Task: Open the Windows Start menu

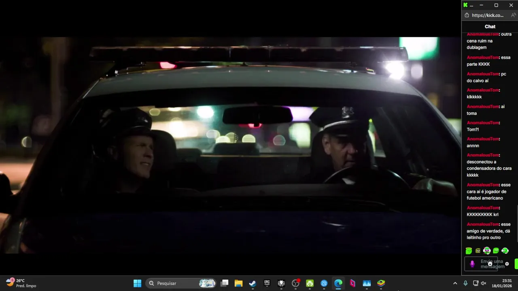Action: [x=137, y=283]
